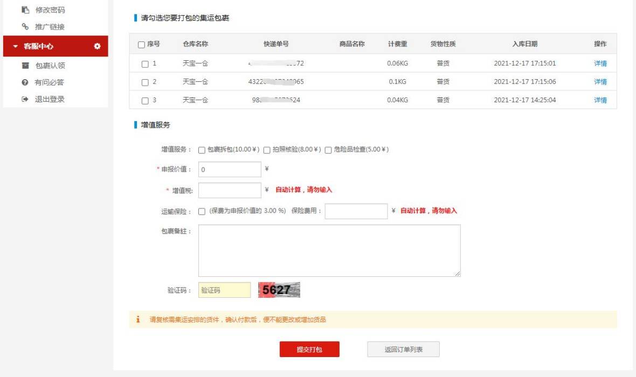Click the 提交打包 submit button

(309, 349)
